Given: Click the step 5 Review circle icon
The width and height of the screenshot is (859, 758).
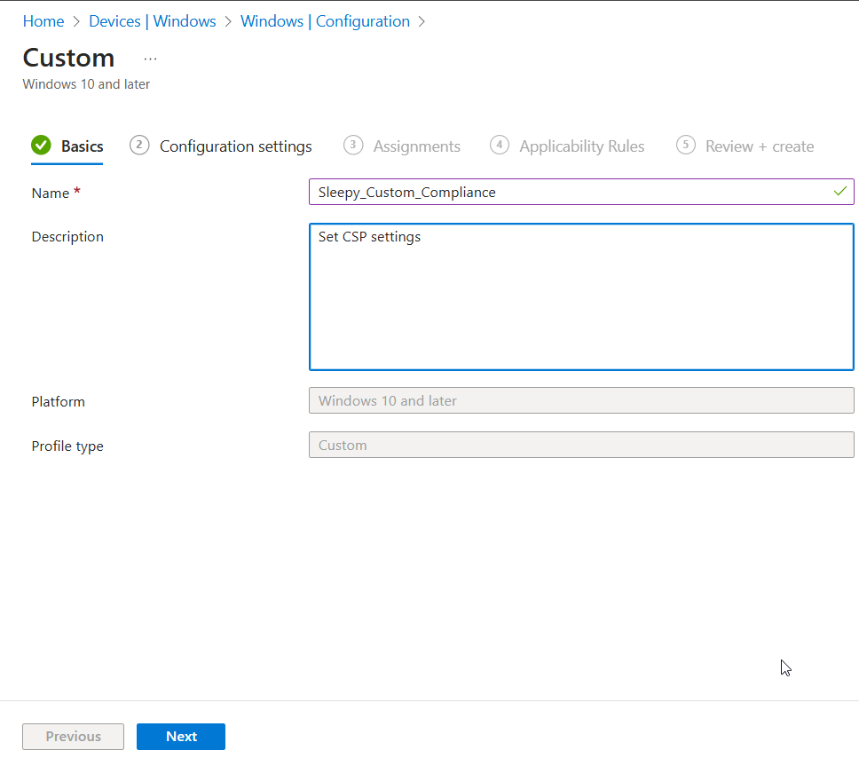Looking at the screenshot, I should [x=685, y=146].
